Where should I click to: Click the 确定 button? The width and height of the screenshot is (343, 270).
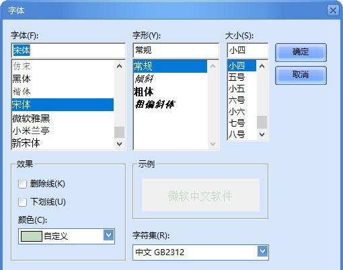click(301, 53)
